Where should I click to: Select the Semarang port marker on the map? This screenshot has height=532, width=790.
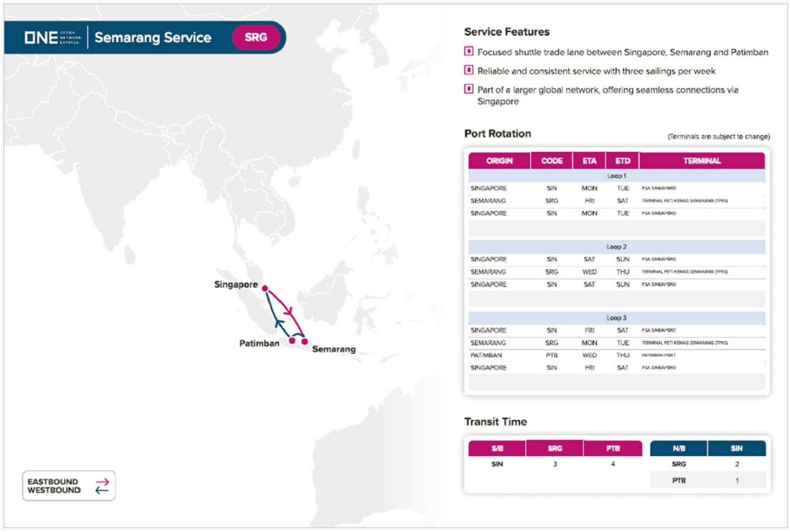click(304, 342)
